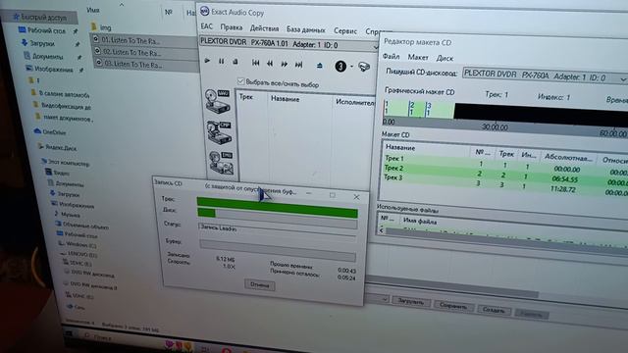
Task: Open the Действия menu
Action: pos(264,28)
